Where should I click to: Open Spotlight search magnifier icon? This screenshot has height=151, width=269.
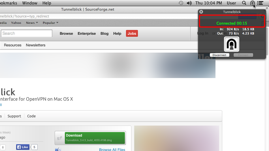tap(244, 3)
